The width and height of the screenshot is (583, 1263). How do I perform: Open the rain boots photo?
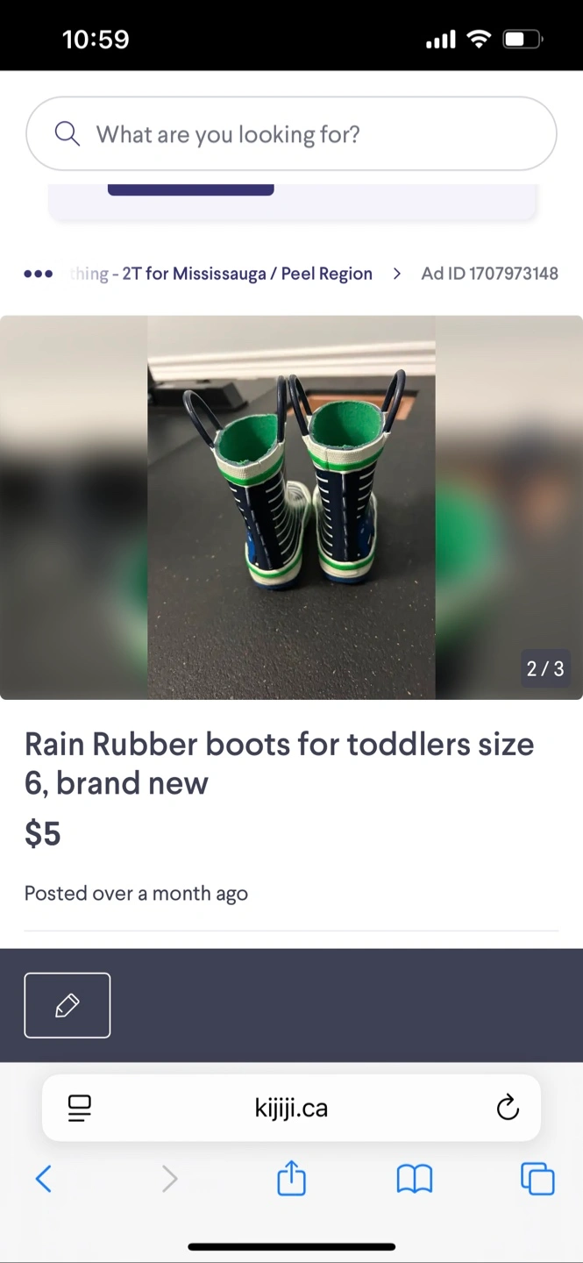[291, 507]
